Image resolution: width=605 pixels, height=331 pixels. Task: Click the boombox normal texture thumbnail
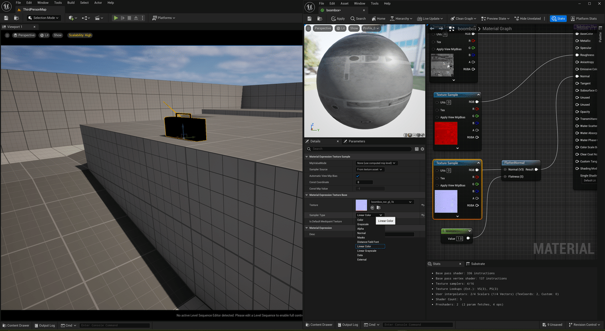(x=361, y=205)
